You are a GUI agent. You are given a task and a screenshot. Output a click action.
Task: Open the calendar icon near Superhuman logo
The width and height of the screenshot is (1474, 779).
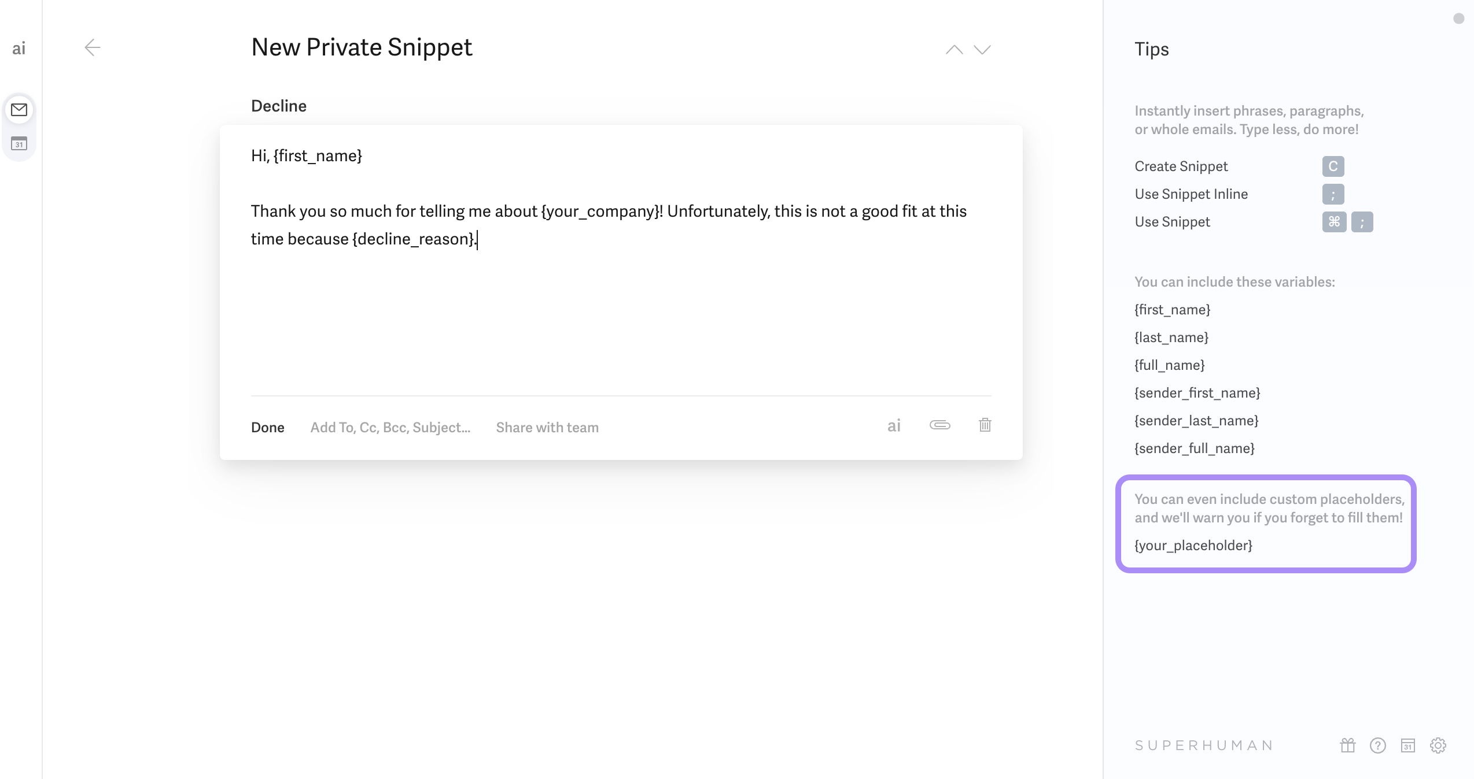point(1408,745)
